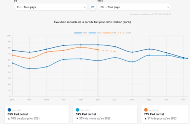Toggle the dotted Trend legend item
190x124 pixels.
coord(124,33)
